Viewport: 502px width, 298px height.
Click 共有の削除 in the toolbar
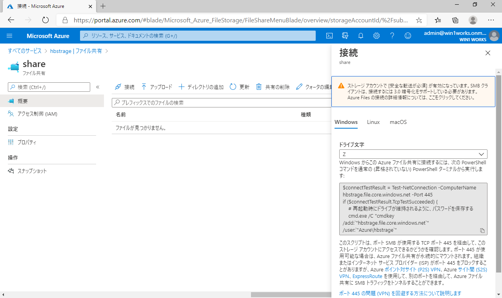point(273,87)
